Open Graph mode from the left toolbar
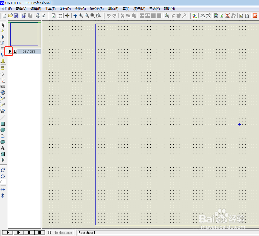This screenshot has height=236, width=259. pyautogui.click(x=3, y=80)
